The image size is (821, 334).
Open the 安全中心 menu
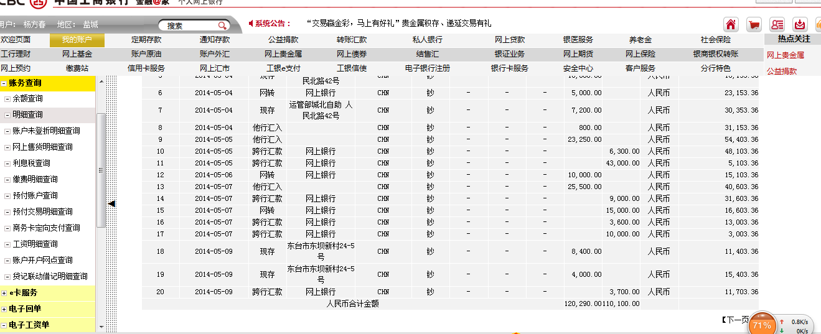pyautogui.click(x=578, y=68)
